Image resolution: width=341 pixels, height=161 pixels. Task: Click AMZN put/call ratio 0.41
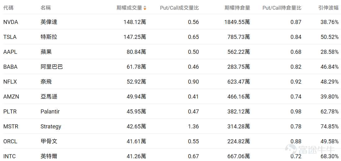(193, 97)
